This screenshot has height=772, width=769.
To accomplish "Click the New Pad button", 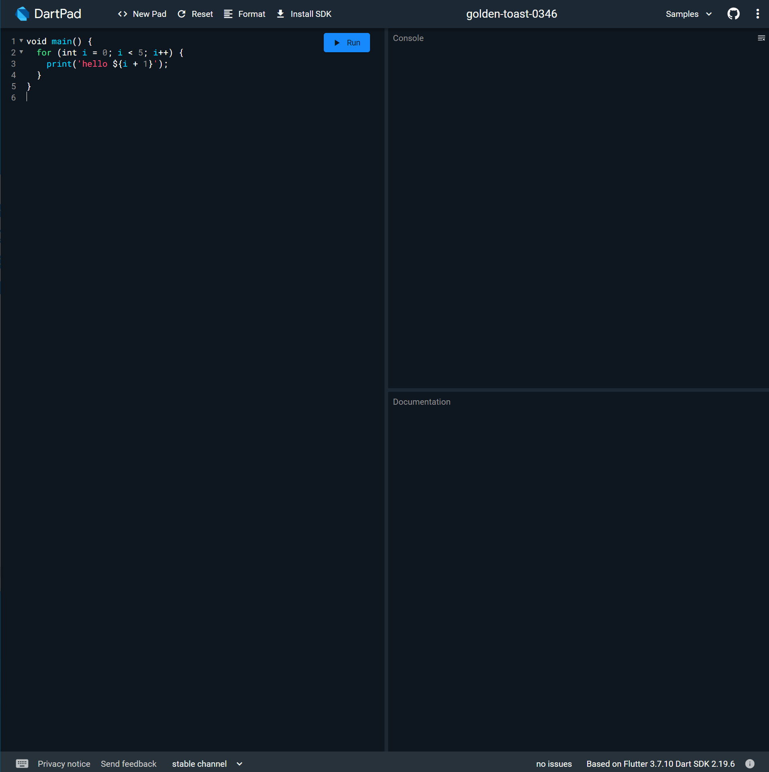I will click(142, 14).
